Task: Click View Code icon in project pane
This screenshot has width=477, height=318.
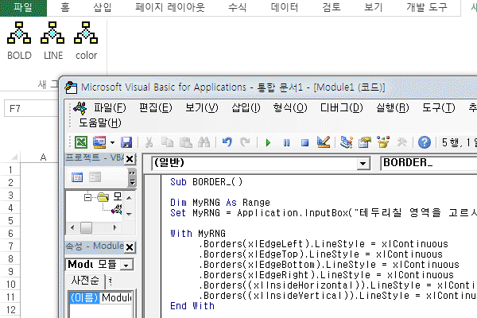Action: click(x=77, y=177)
